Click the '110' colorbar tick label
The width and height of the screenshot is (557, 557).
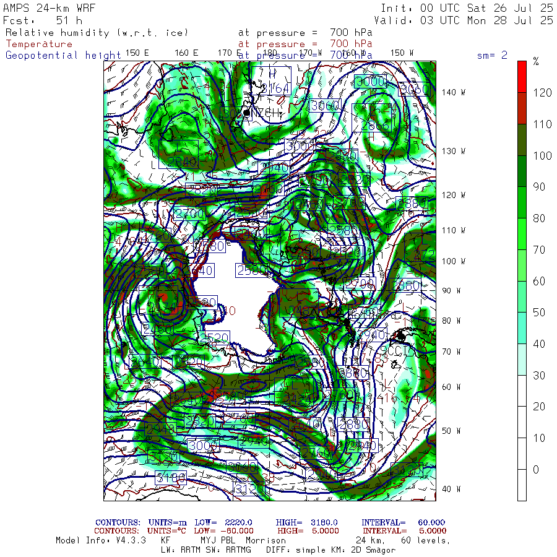click(x=542, y=124)
